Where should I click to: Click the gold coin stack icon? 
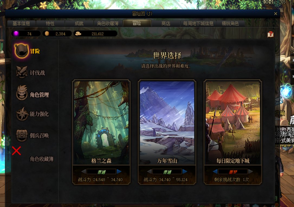tap(78, 34)
